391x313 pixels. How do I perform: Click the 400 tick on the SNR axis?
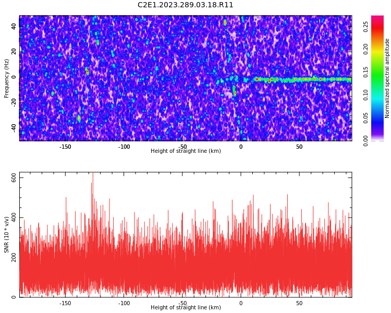14,218
